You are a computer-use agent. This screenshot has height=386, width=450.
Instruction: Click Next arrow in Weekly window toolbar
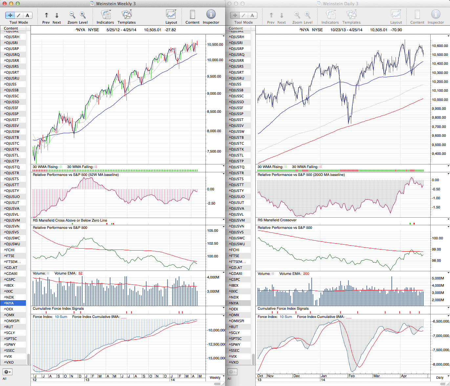click(57, 15)
